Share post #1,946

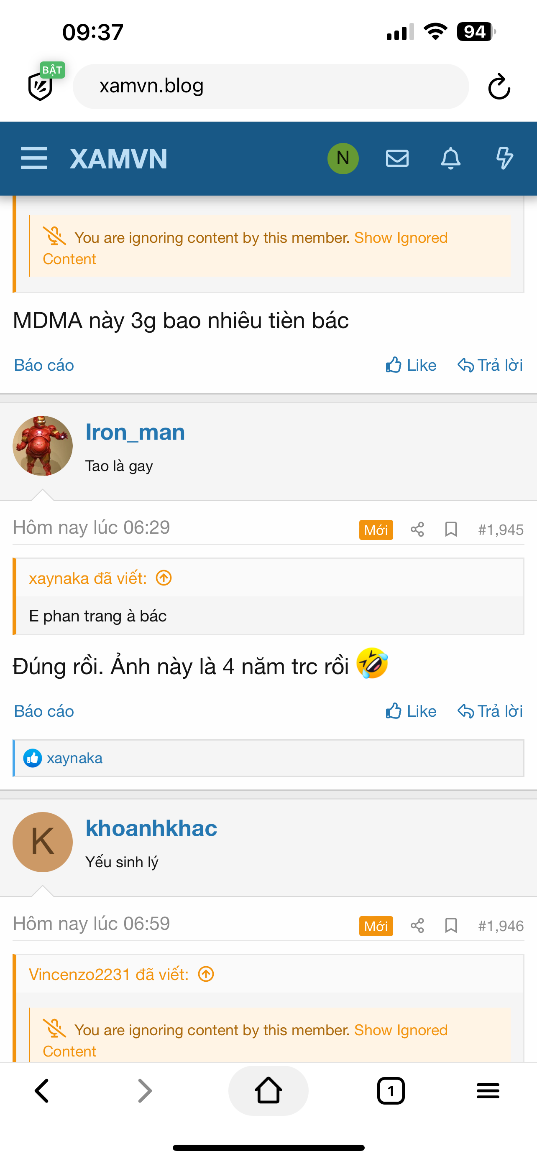(x=417, y=926)
